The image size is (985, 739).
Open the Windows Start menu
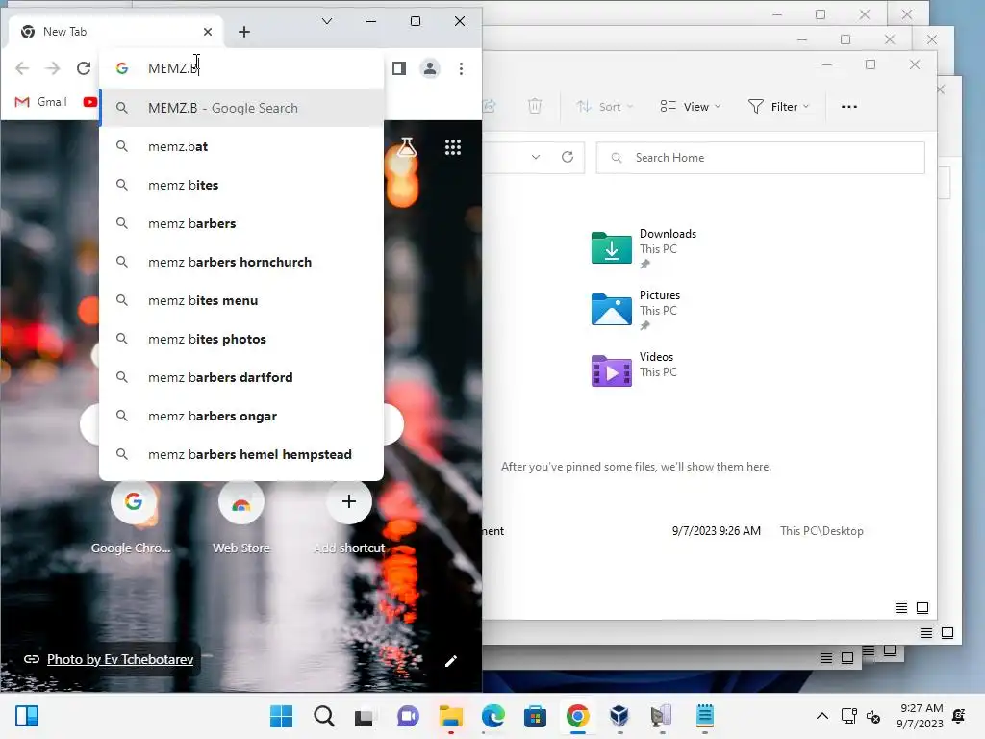tap(282, 716)
